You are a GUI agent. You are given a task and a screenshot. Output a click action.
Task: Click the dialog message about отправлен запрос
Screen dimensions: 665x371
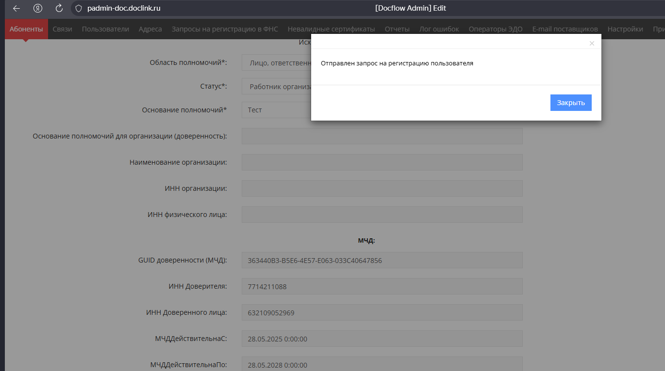coord(397,63)
